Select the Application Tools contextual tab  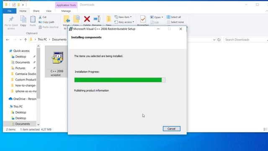pyautogui.click(x=66, y=5)
